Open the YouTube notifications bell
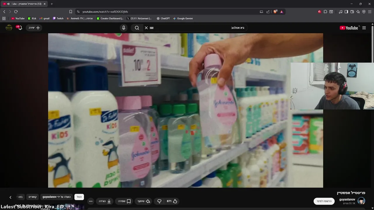Screen dimensions: 374x210 (x=20, y=28)
